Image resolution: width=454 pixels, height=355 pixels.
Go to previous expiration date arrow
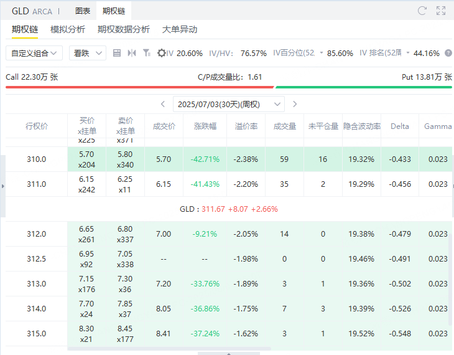[x=163, y=104]
